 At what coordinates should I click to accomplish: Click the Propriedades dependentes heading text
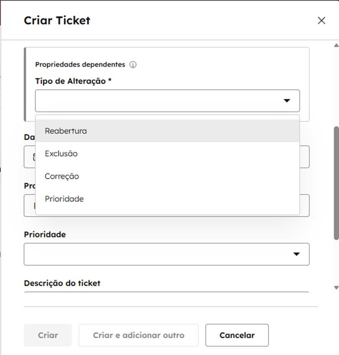[80, 65]
